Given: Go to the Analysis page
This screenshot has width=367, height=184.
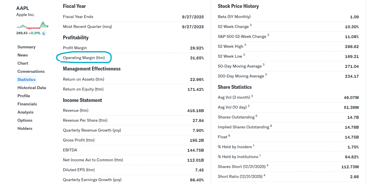Looking at the screenshot, I should click(25, 112).
